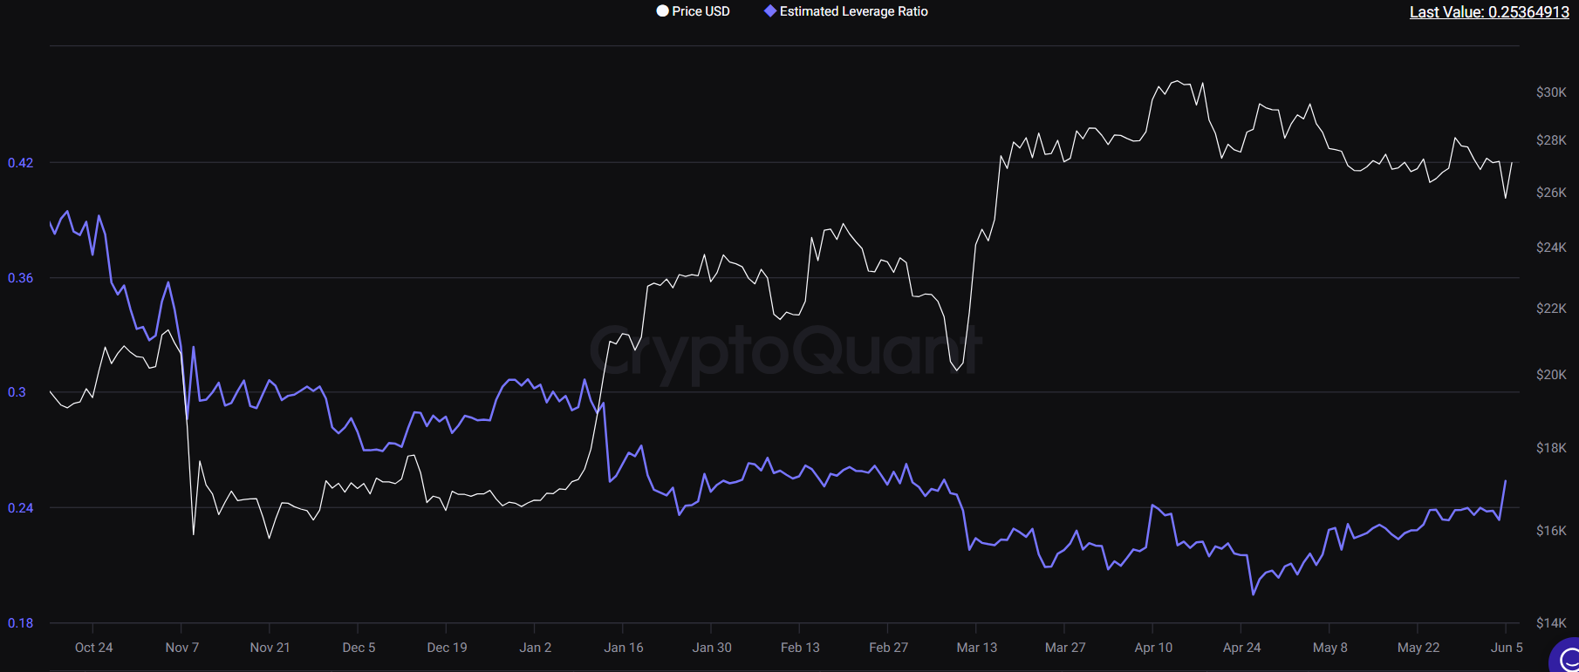The width and height of the screenshot is (1579, 672).
Task: Click the Dec 19 date label
Action: click(x=447, y=648)
